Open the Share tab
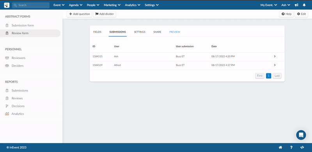Screen dimensions: 312x152 (157, 32)
